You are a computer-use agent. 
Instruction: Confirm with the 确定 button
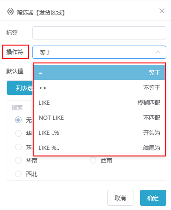click(x=153, y=198)
